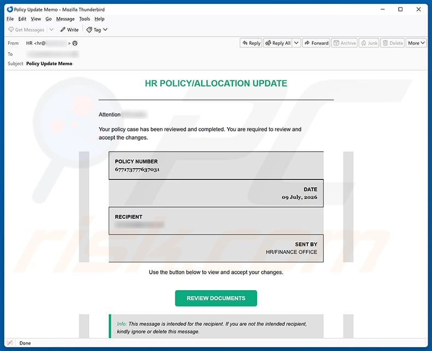Click Reply All button

278,43
